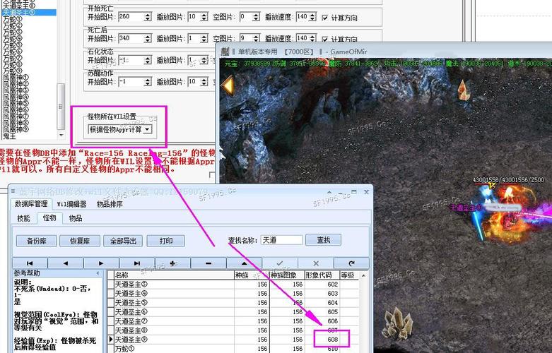Click the purple 天道圣主⑨ label in game
Screen dimensions: 552x353
coord(466,208)
